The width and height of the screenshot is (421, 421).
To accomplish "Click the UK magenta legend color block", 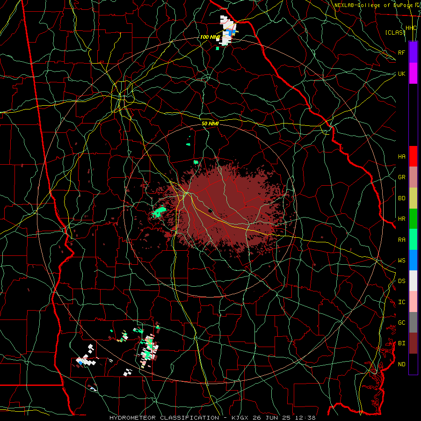I will pyautogui.click(x=413, y=73).
